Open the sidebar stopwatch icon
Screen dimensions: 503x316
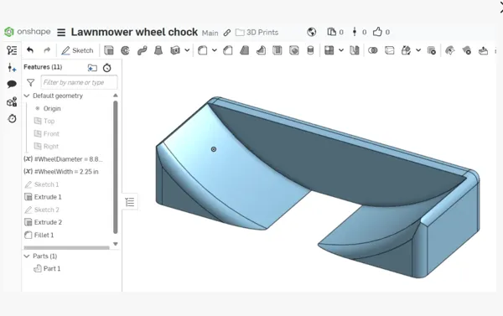[x=13, y=118]
